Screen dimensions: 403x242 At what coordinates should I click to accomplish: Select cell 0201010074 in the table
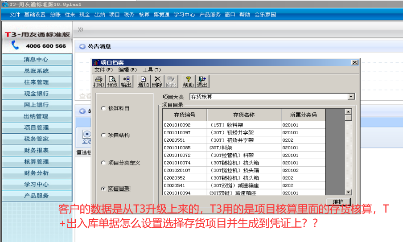[185, 163]
